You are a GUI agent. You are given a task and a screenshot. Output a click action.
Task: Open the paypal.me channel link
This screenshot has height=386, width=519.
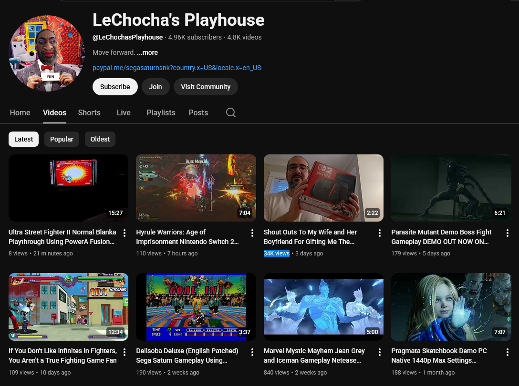pyautogui.click(x=176, y=68)
